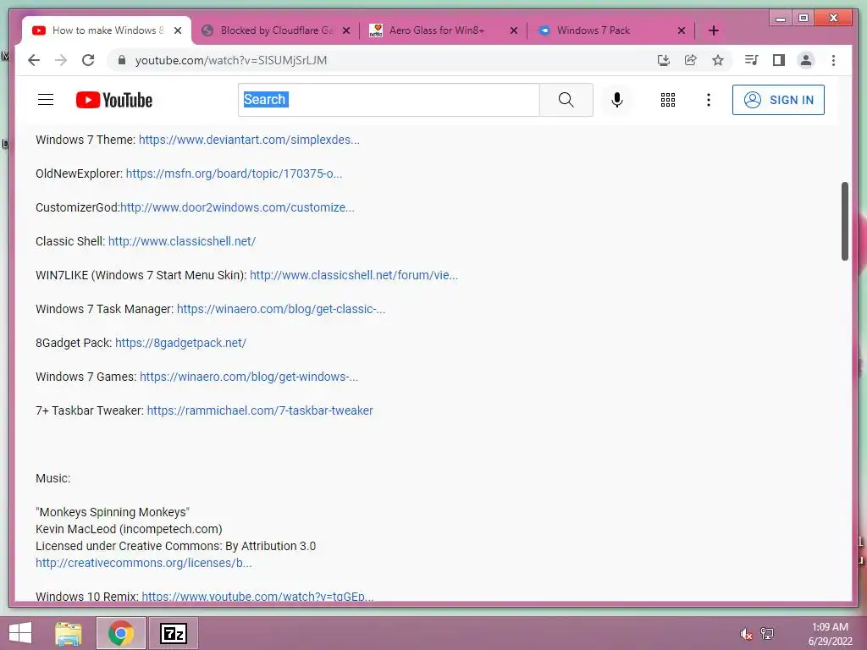Open the classicshell.net link
Image resolution: width=867 pixels, height=650 pixels.
pyautogui.click(x=182, y=241)
